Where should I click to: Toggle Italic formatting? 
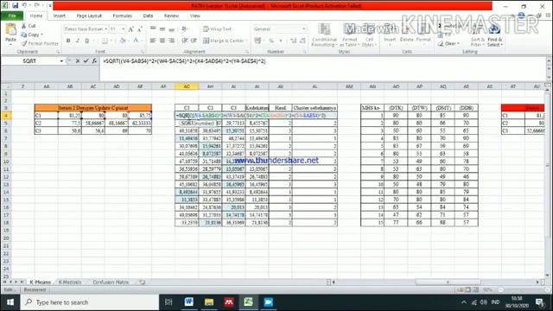tap(78, 41)
